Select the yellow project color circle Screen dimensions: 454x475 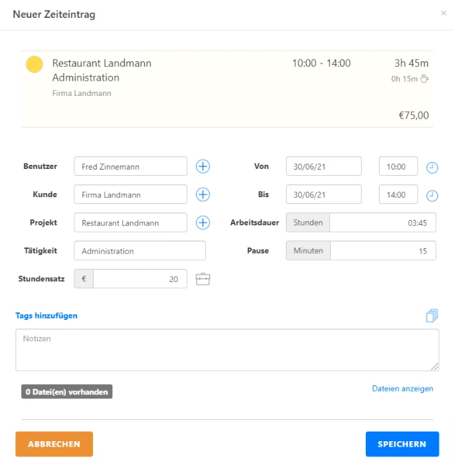tap(34, 64)
